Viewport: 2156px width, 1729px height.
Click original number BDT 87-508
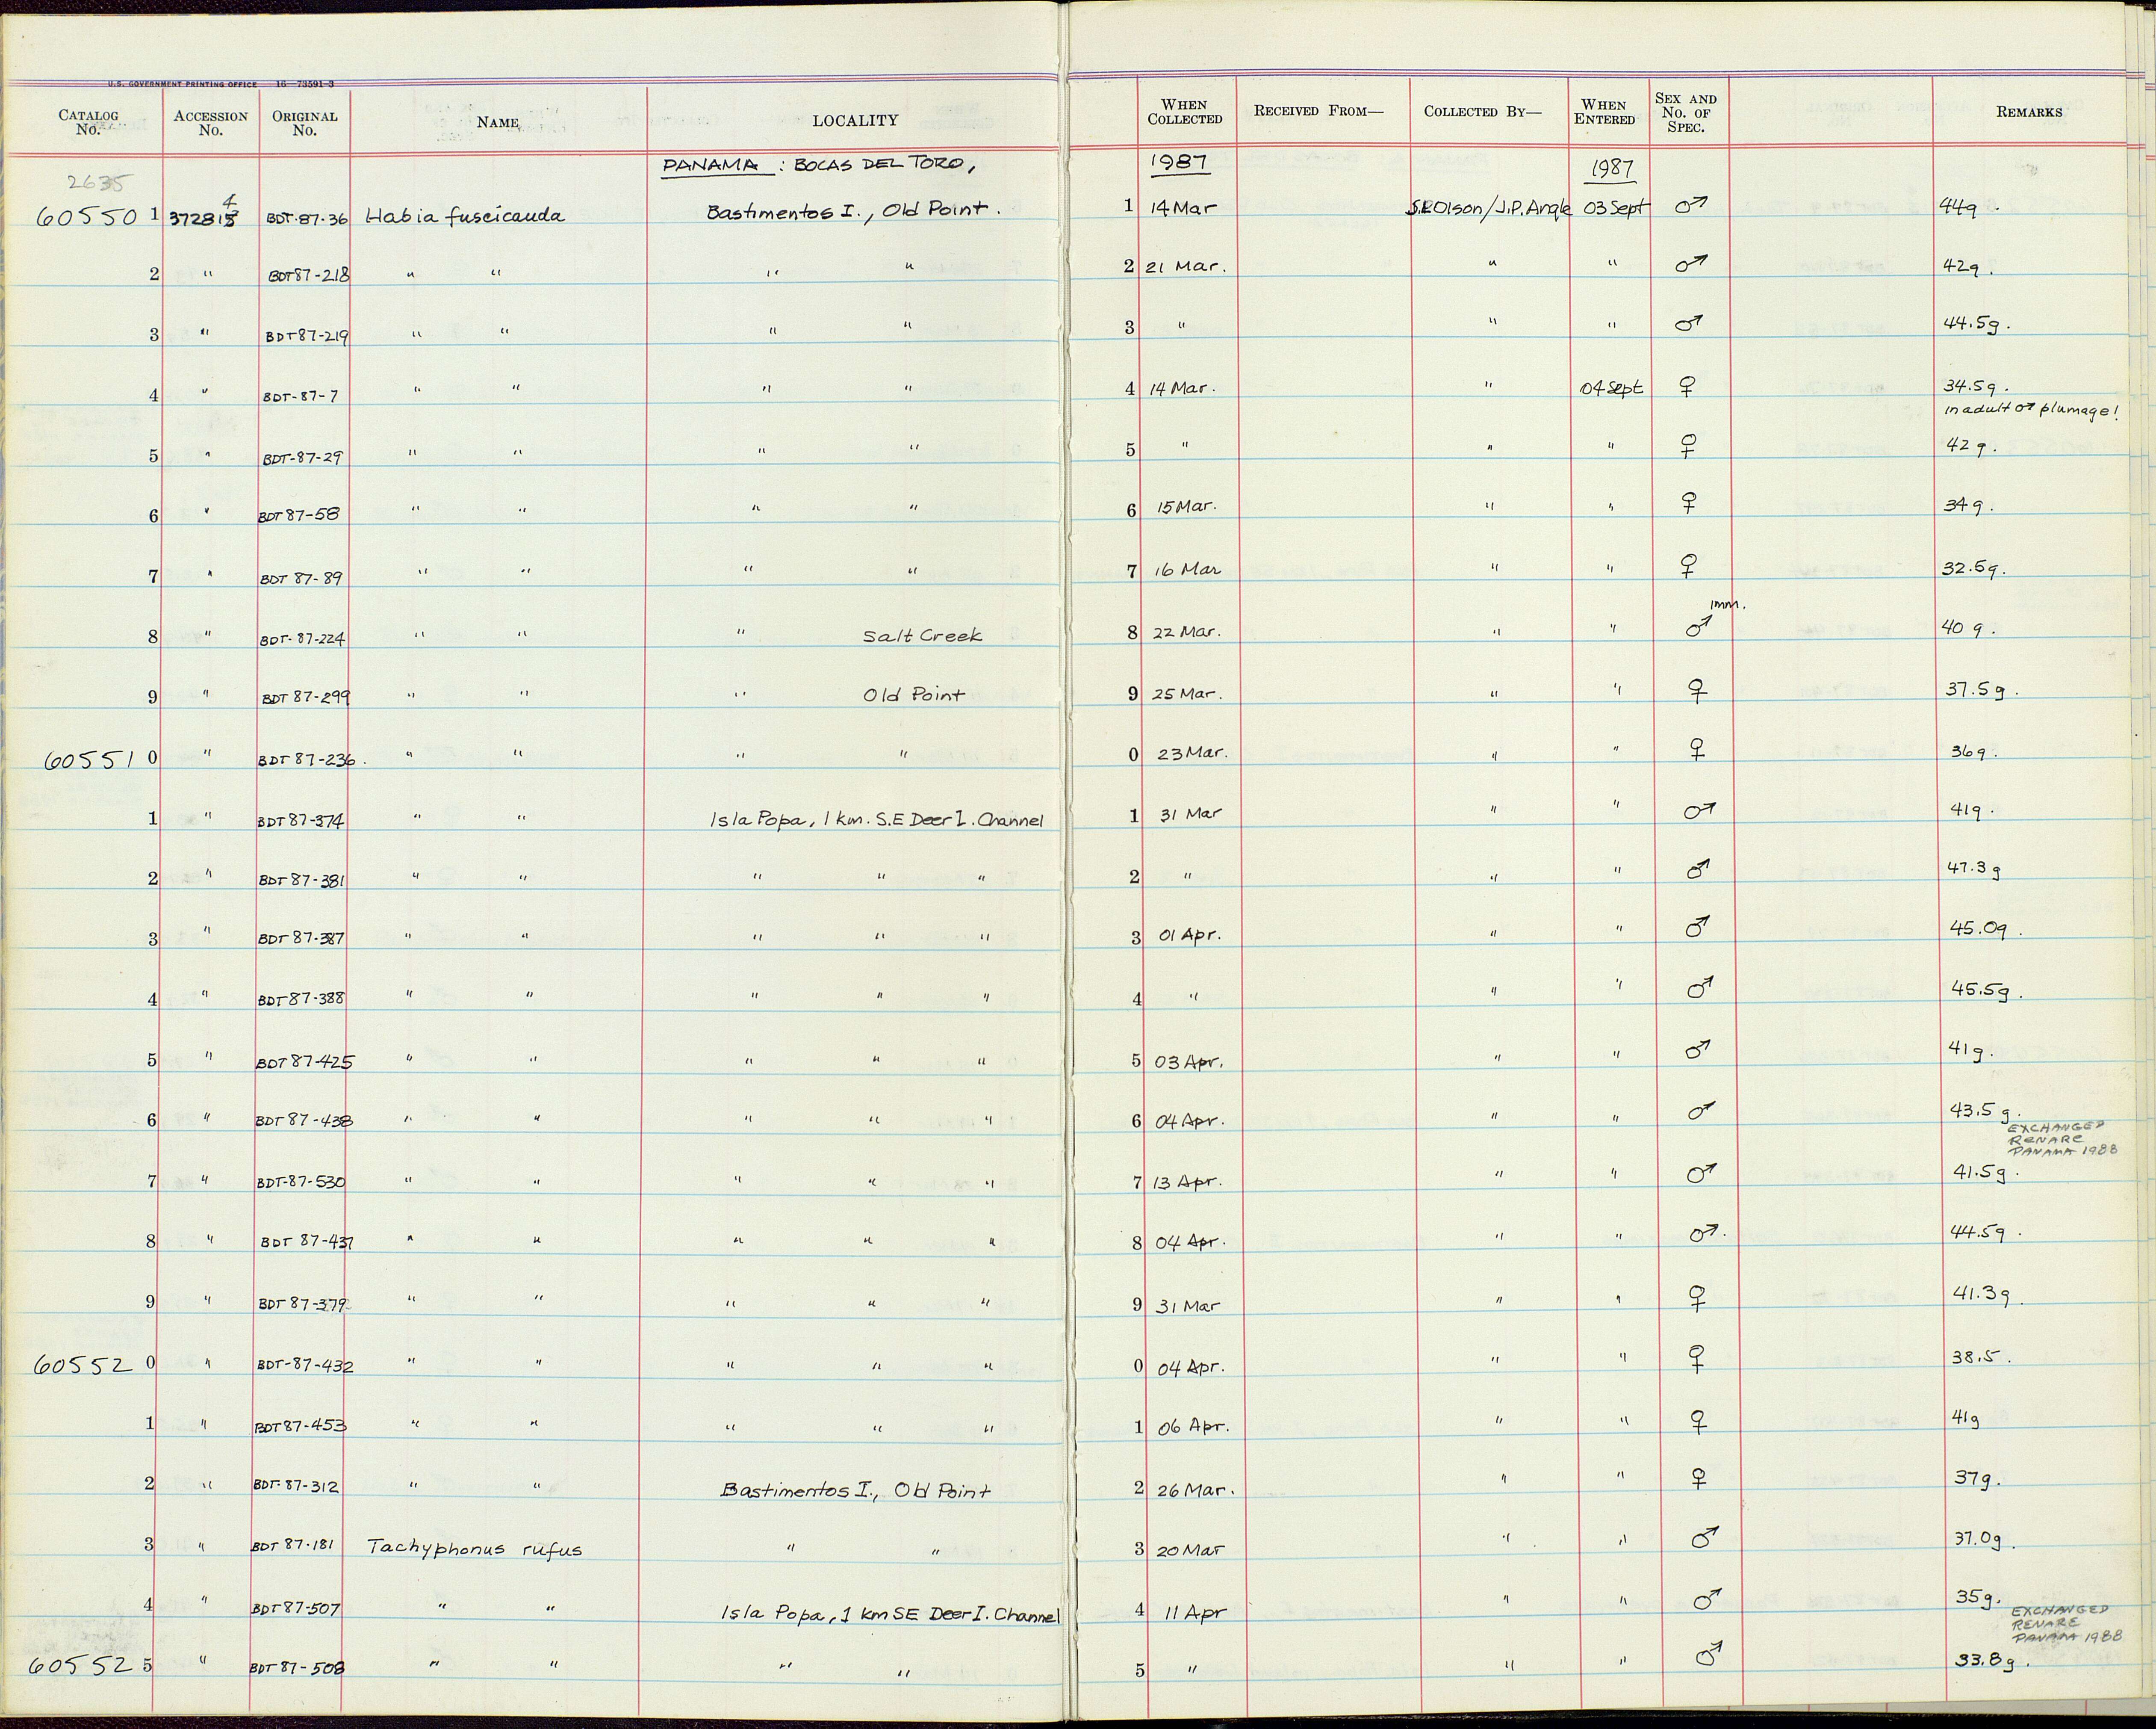coord(297,1668)
